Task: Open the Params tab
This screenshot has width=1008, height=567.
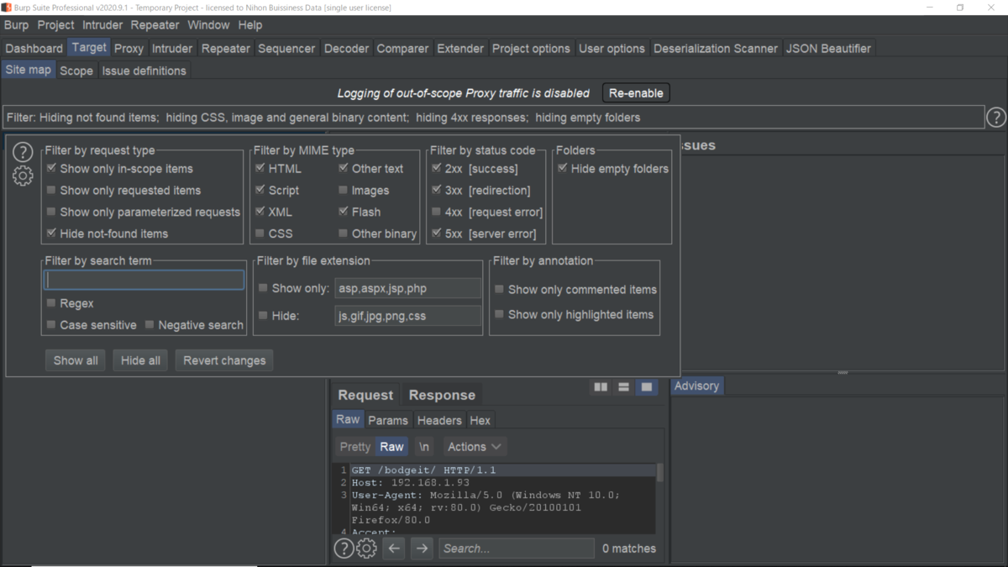Action: click(388, 420)
